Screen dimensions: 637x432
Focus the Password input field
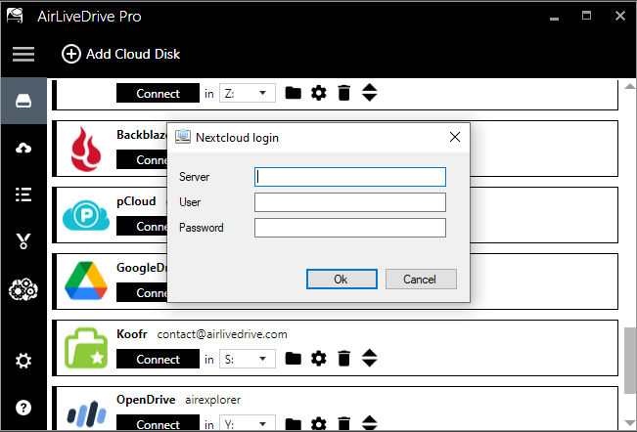(x=350, y=228)
